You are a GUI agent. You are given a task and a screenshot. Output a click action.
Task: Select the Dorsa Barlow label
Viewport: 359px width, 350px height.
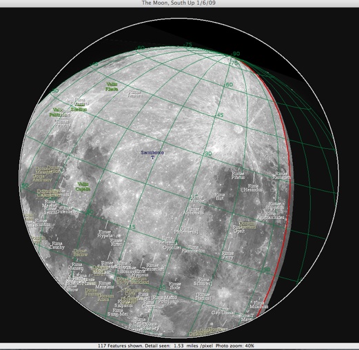coord(81,253)
